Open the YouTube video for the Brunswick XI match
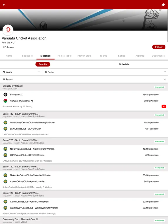The height and width of the screenshot is (224, 168). (x=164, y=106)
